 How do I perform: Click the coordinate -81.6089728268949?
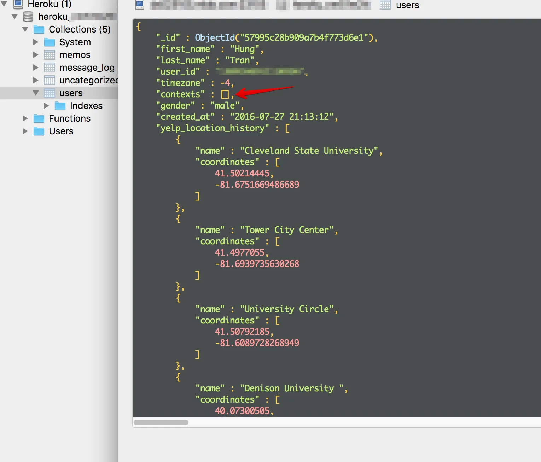click(x=257, y=343)
